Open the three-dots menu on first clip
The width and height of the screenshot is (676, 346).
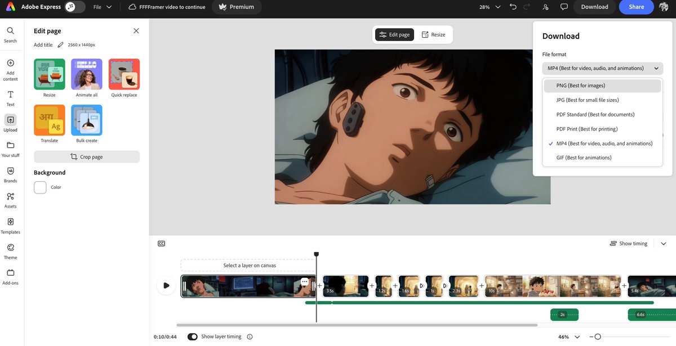point(305,281)
